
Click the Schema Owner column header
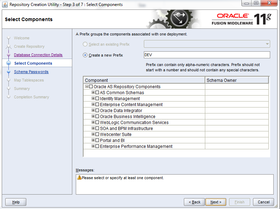(x=237, y=80)
